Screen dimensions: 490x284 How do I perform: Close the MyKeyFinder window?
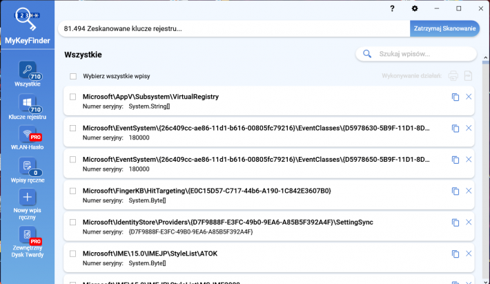[481, 8]
